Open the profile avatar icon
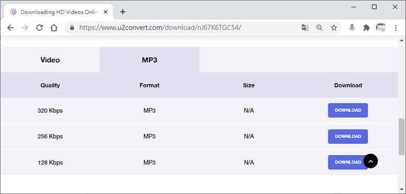Viewport: 406px width, 194px height. click(381, 28)
